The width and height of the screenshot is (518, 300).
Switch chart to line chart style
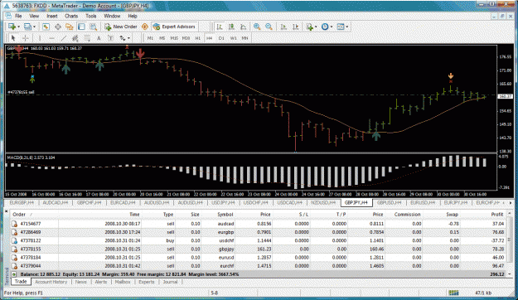[x=243, y=27]
